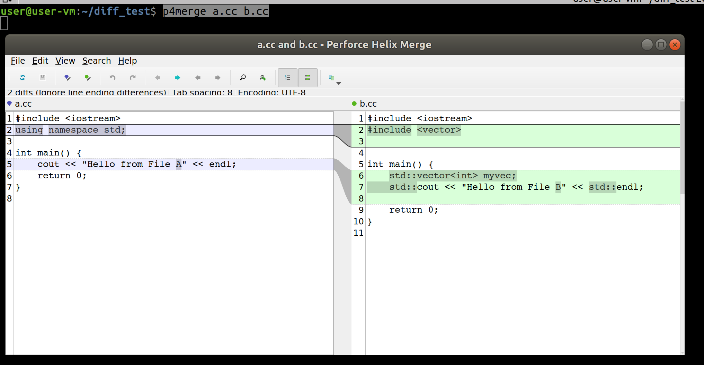
Task: Select the edit right file pencil icon
Action: point(88,78)
